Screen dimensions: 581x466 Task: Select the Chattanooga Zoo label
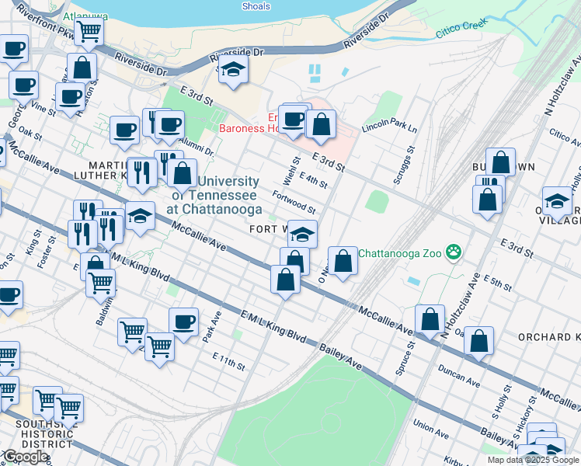tap(400, 253)
